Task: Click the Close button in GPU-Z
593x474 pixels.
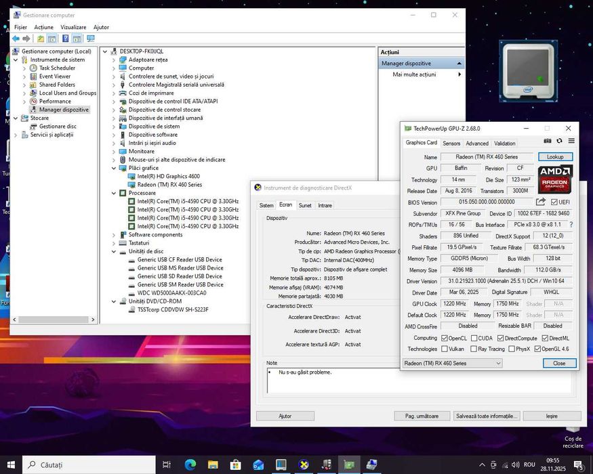Action: tap(559, 363)
